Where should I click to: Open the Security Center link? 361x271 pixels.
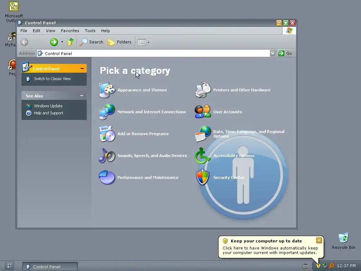point(229,177)
